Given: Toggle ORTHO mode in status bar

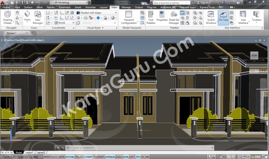Looking at the screenshot, I should (x=70, y=157).
